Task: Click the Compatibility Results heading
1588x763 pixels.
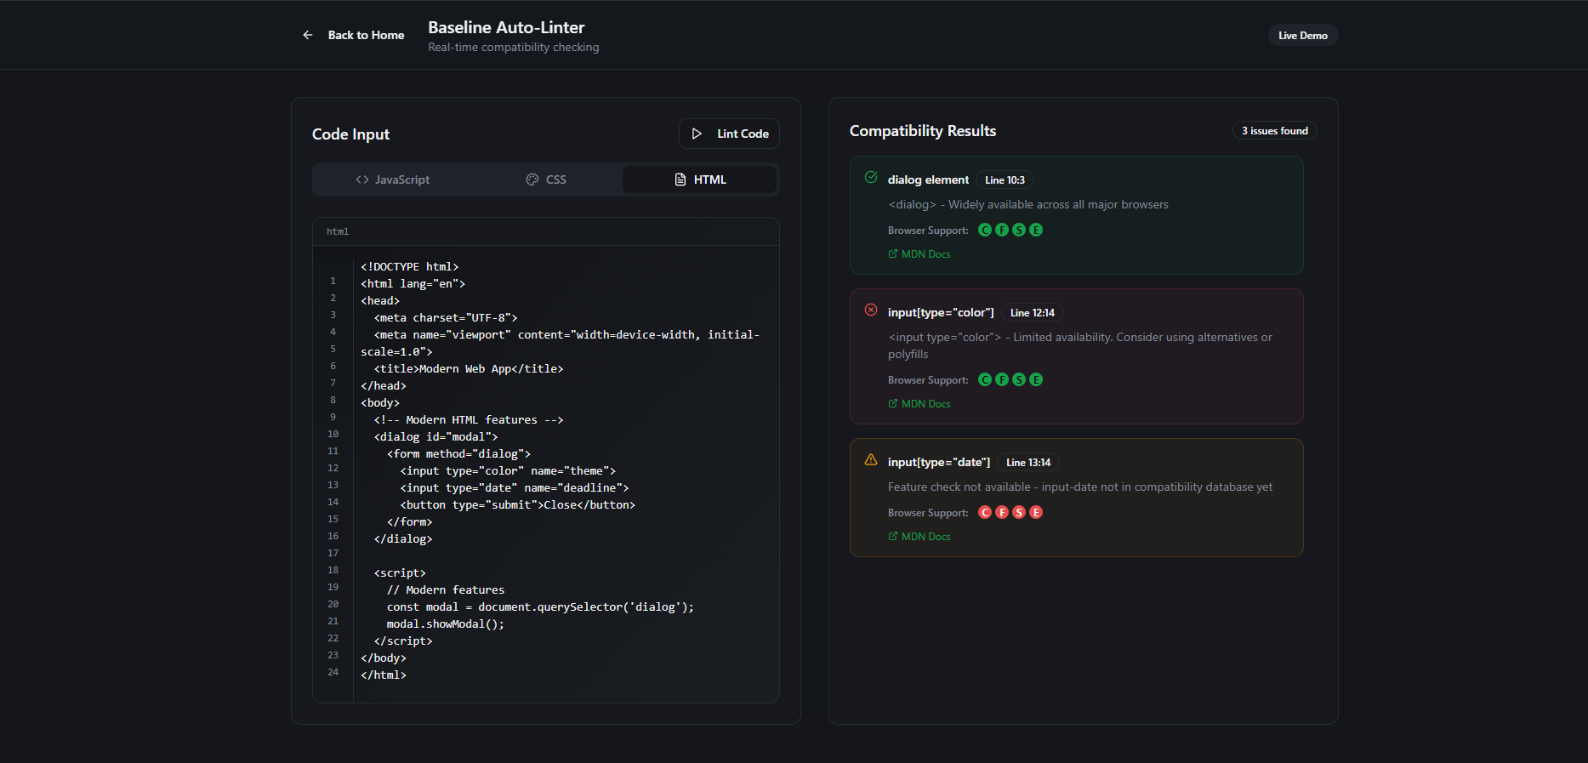Action: [923, 130]
